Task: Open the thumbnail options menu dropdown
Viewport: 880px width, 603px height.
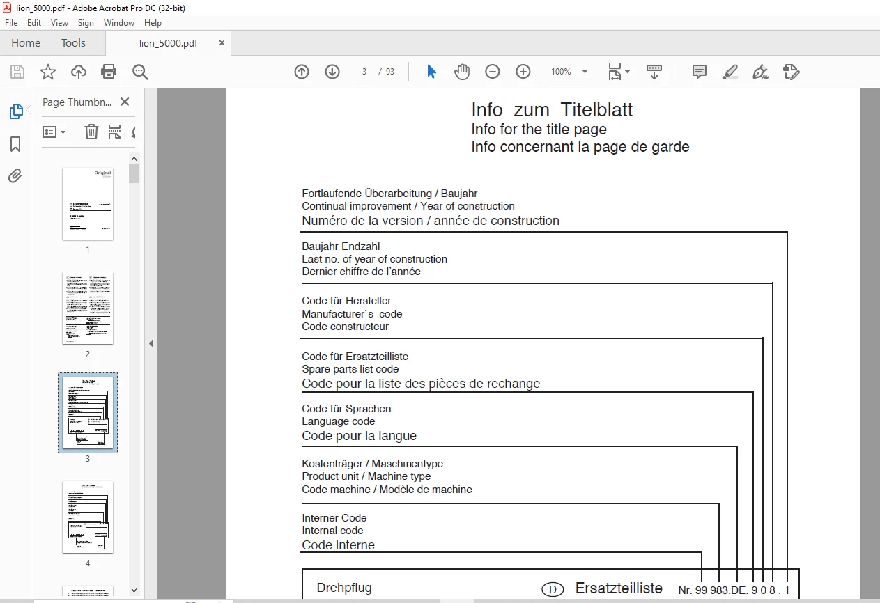Action: click(x=54, y=132)
